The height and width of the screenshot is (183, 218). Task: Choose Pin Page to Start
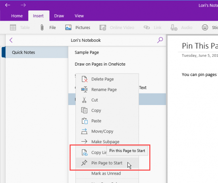[107, 163]
